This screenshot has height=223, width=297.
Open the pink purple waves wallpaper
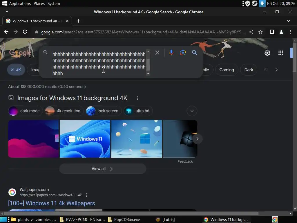33,139
